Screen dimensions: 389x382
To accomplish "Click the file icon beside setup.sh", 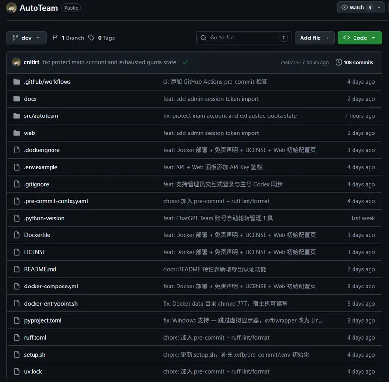I will [17, 355].
